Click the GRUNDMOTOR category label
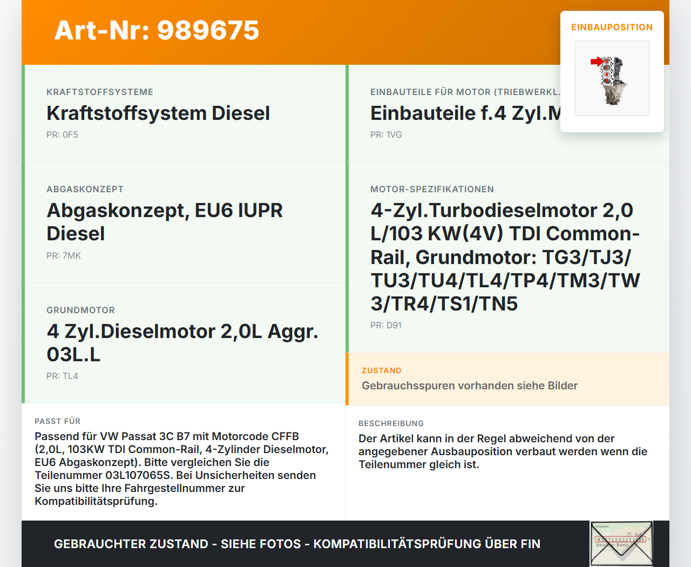 81,310
